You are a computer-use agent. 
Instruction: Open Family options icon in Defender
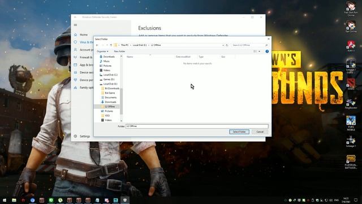coord(75,88)
